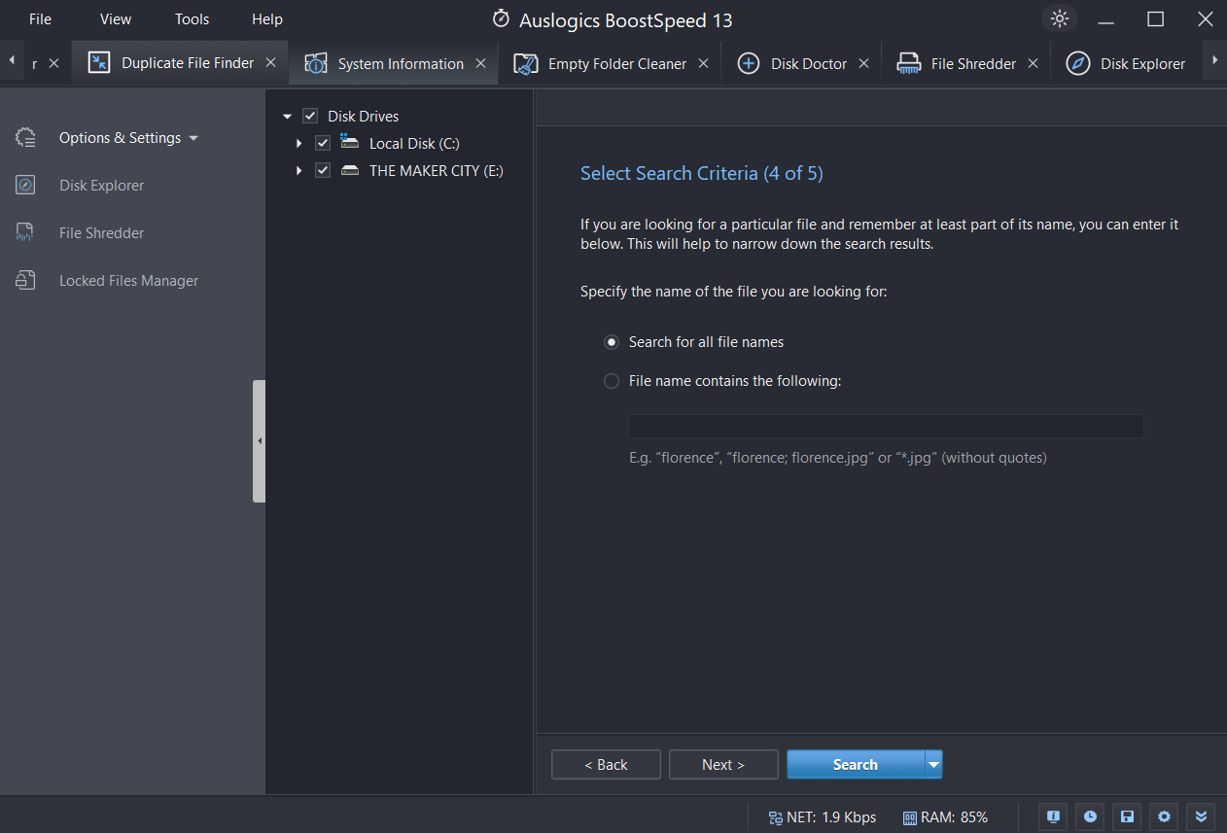Click the Disk Explorer compass tab icon

pyautogui.click(x=1077, y=63)
